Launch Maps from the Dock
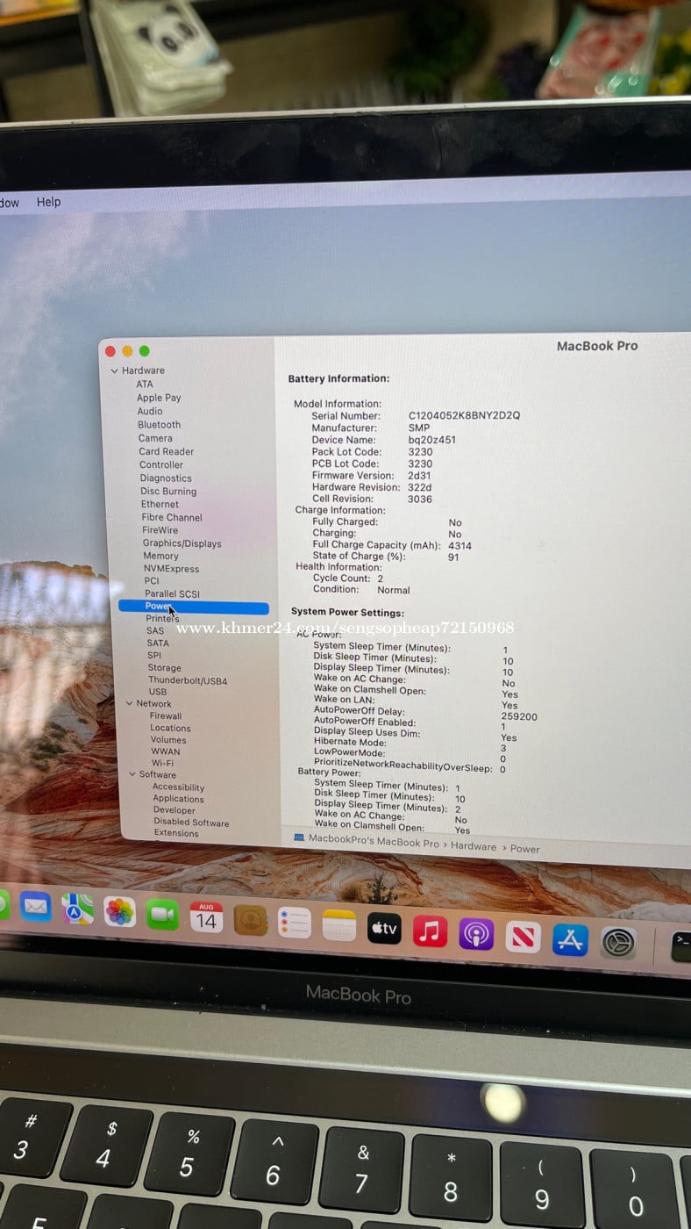The width and height of the screenshot is (691, 1229). tap(77, 909)
